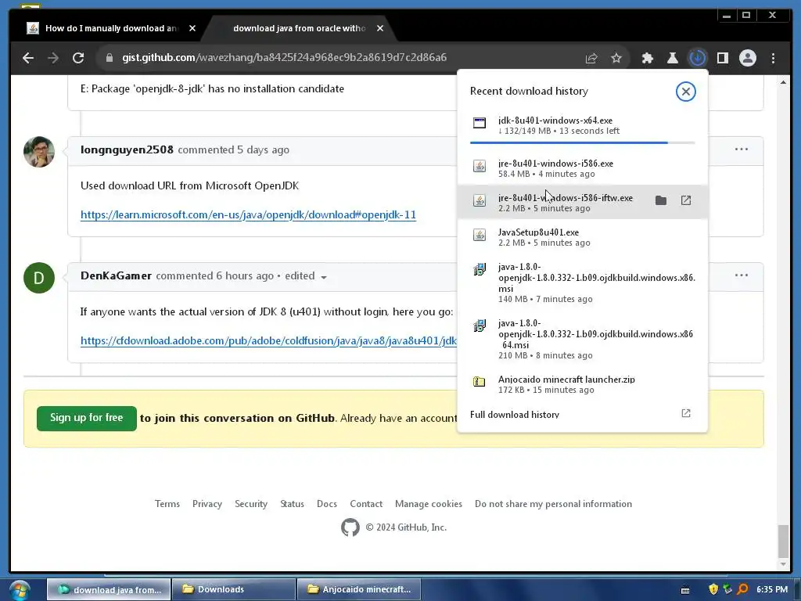Image resolution: width=801 pixels, height=601 pixels.
Task: Open the Extensions puzzle icon
Action: [x=647, y=58]
